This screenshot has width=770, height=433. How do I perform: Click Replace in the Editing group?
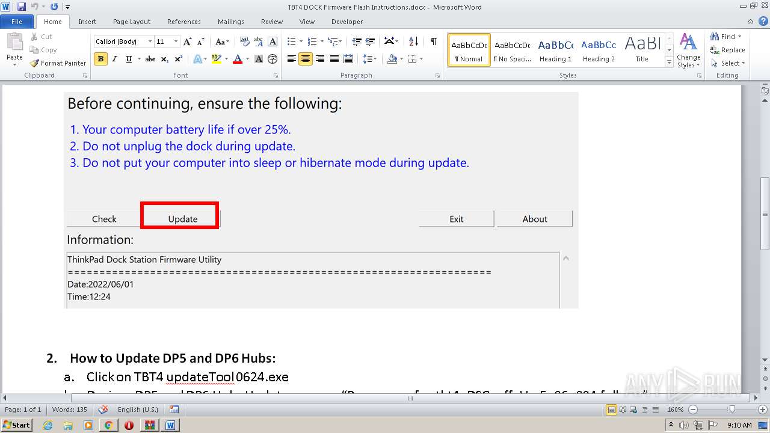[728, 50]
